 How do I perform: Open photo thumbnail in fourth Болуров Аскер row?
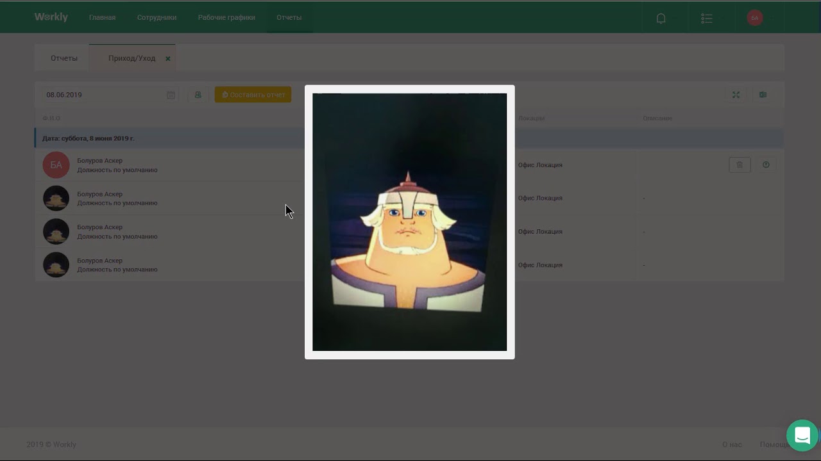coord(56,265)
